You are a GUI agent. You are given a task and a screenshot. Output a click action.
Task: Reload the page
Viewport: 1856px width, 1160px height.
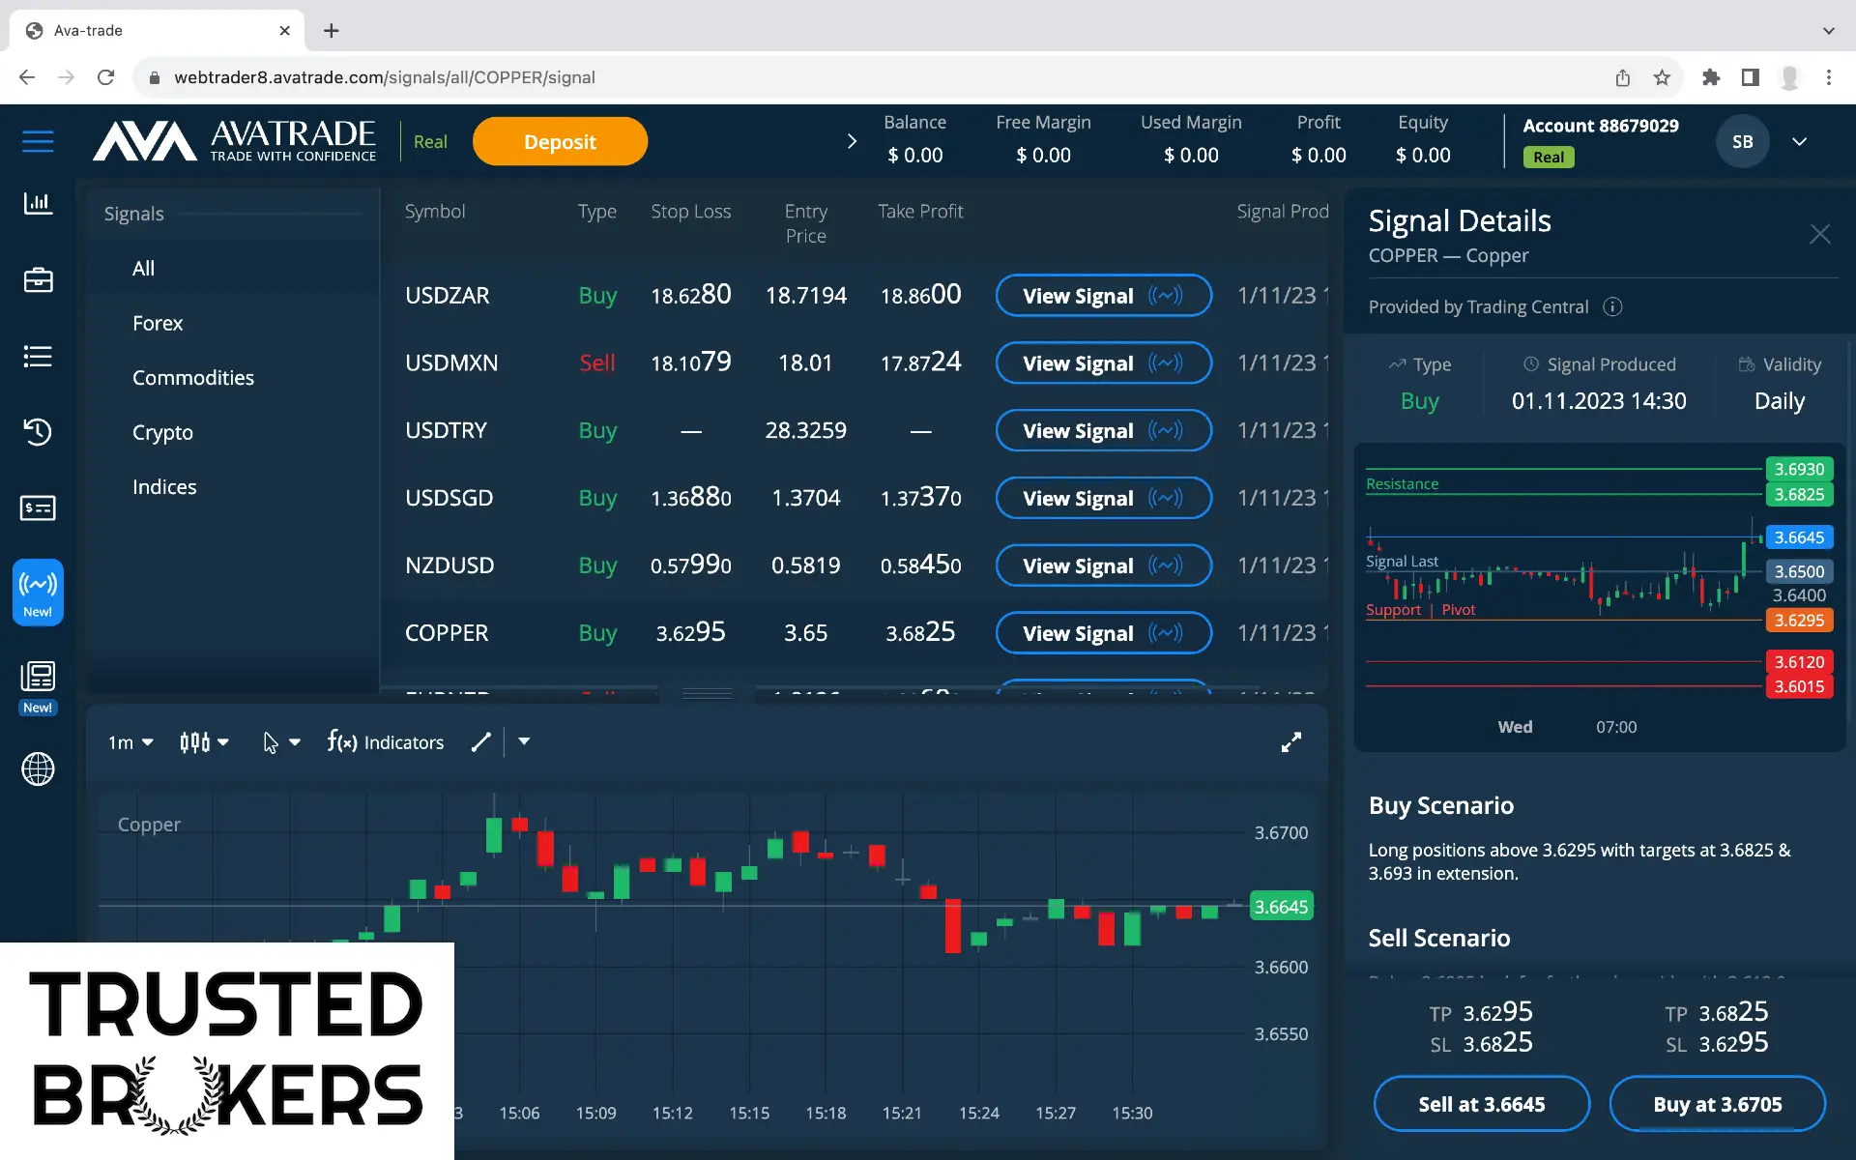tap(106, 77)
